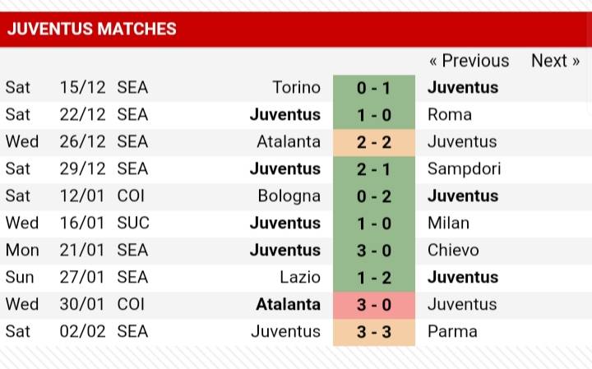This screenshot has width=592, height=369.
Task: Select the Atalanta 2 - 2 draw score
Action: click(374, 143)
